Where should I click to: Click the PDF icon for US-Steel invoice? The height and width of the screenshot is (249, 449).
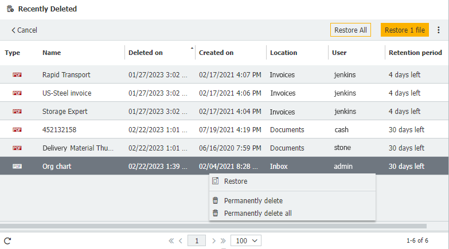17,93
